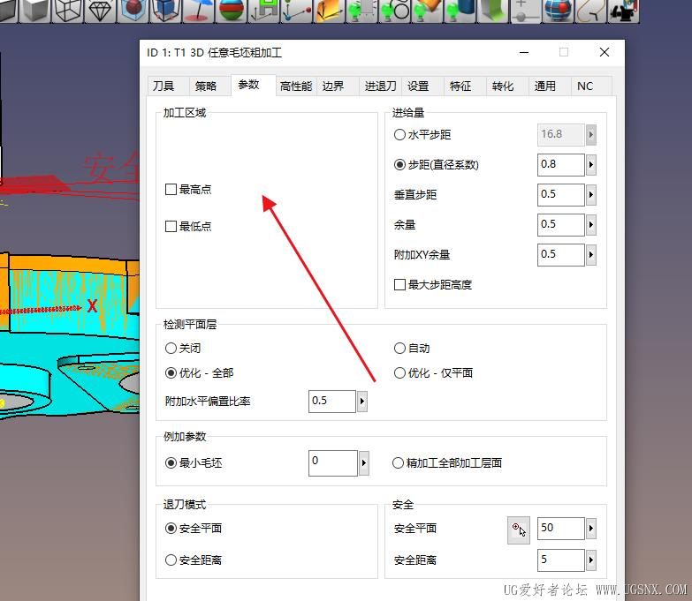Click the green bulb with orange cylinder icon
The height and width of the screenshot is (601, 692).
tap(427, 10)
